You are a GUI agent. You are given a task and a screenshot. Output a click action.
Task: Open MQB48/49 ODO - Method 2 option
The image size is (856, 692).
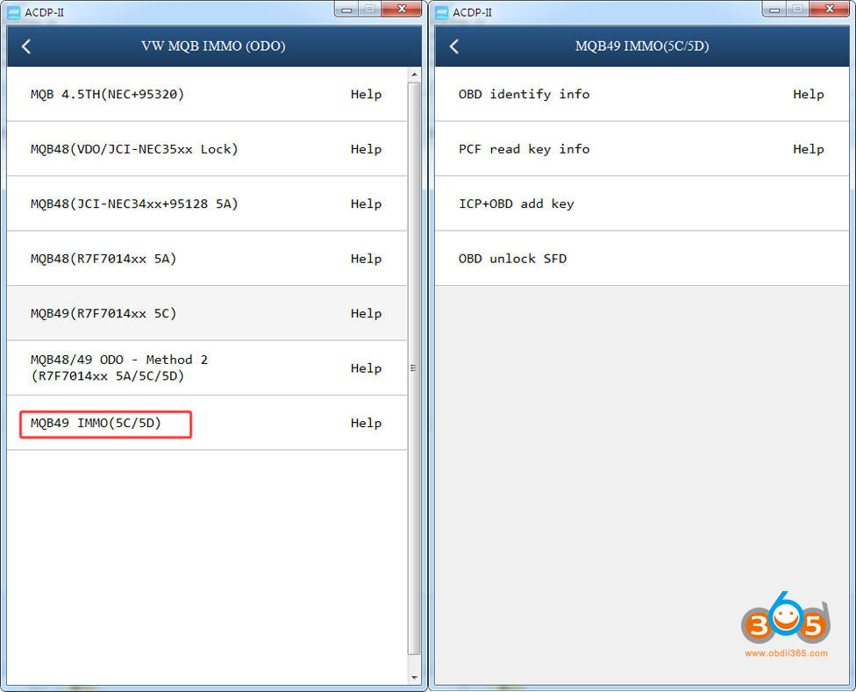coord(119,367)
